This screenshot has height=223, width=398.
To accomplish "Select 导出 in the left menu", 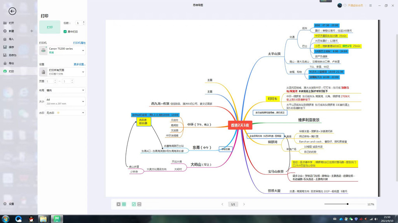I will [11, 63].
